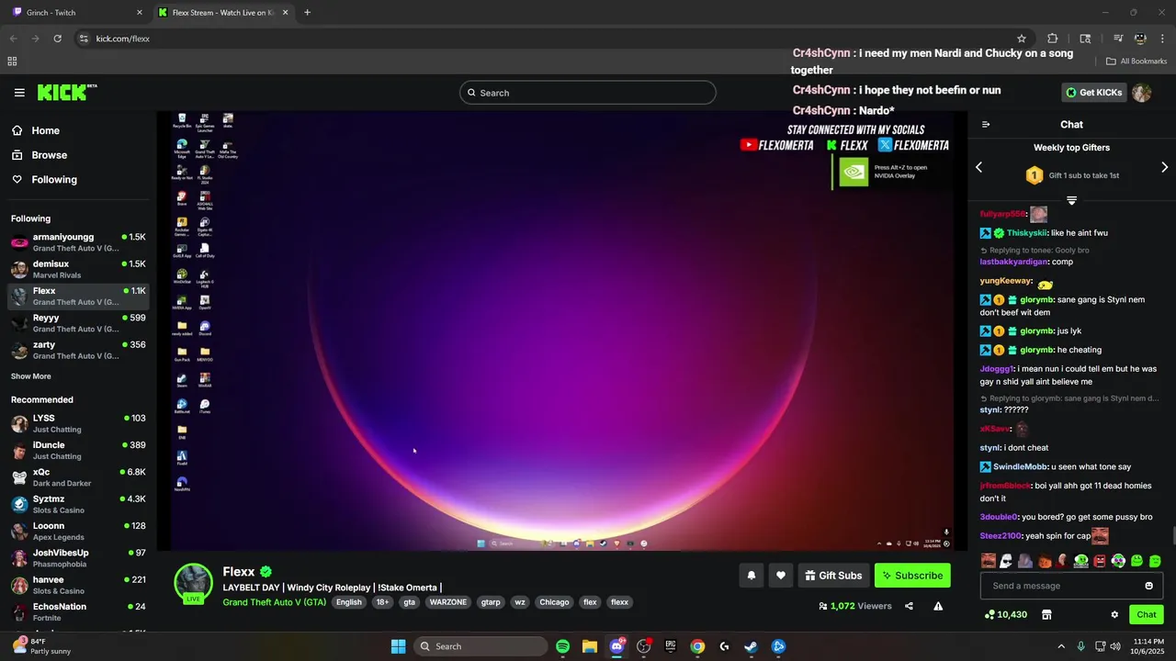The image size is (1176, 661).
Task: Click the Subscribe button
Action: 912,576
